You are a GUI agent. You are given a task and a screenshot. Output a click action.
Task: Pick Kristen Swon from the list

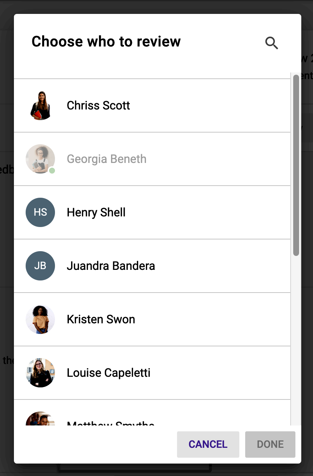(152, 319)
